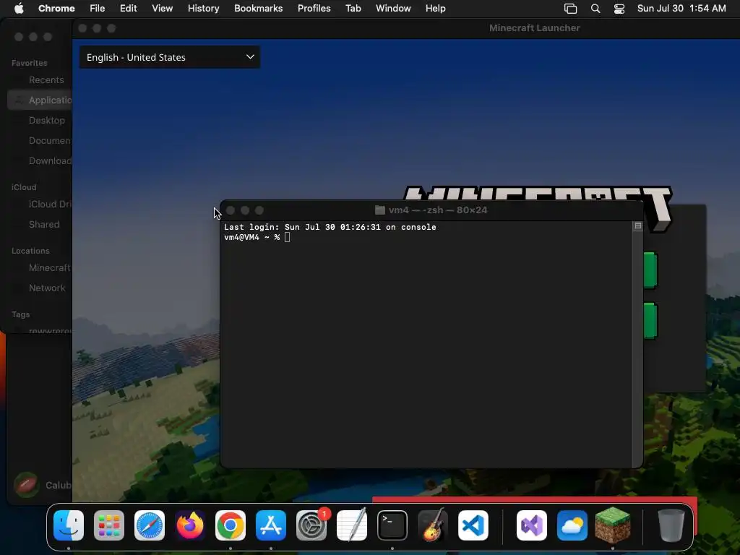Image resolution: width=740 pixels, height=555 pixels.
Task: Open Launchpad in the Dock
Action: click(109, 525)
